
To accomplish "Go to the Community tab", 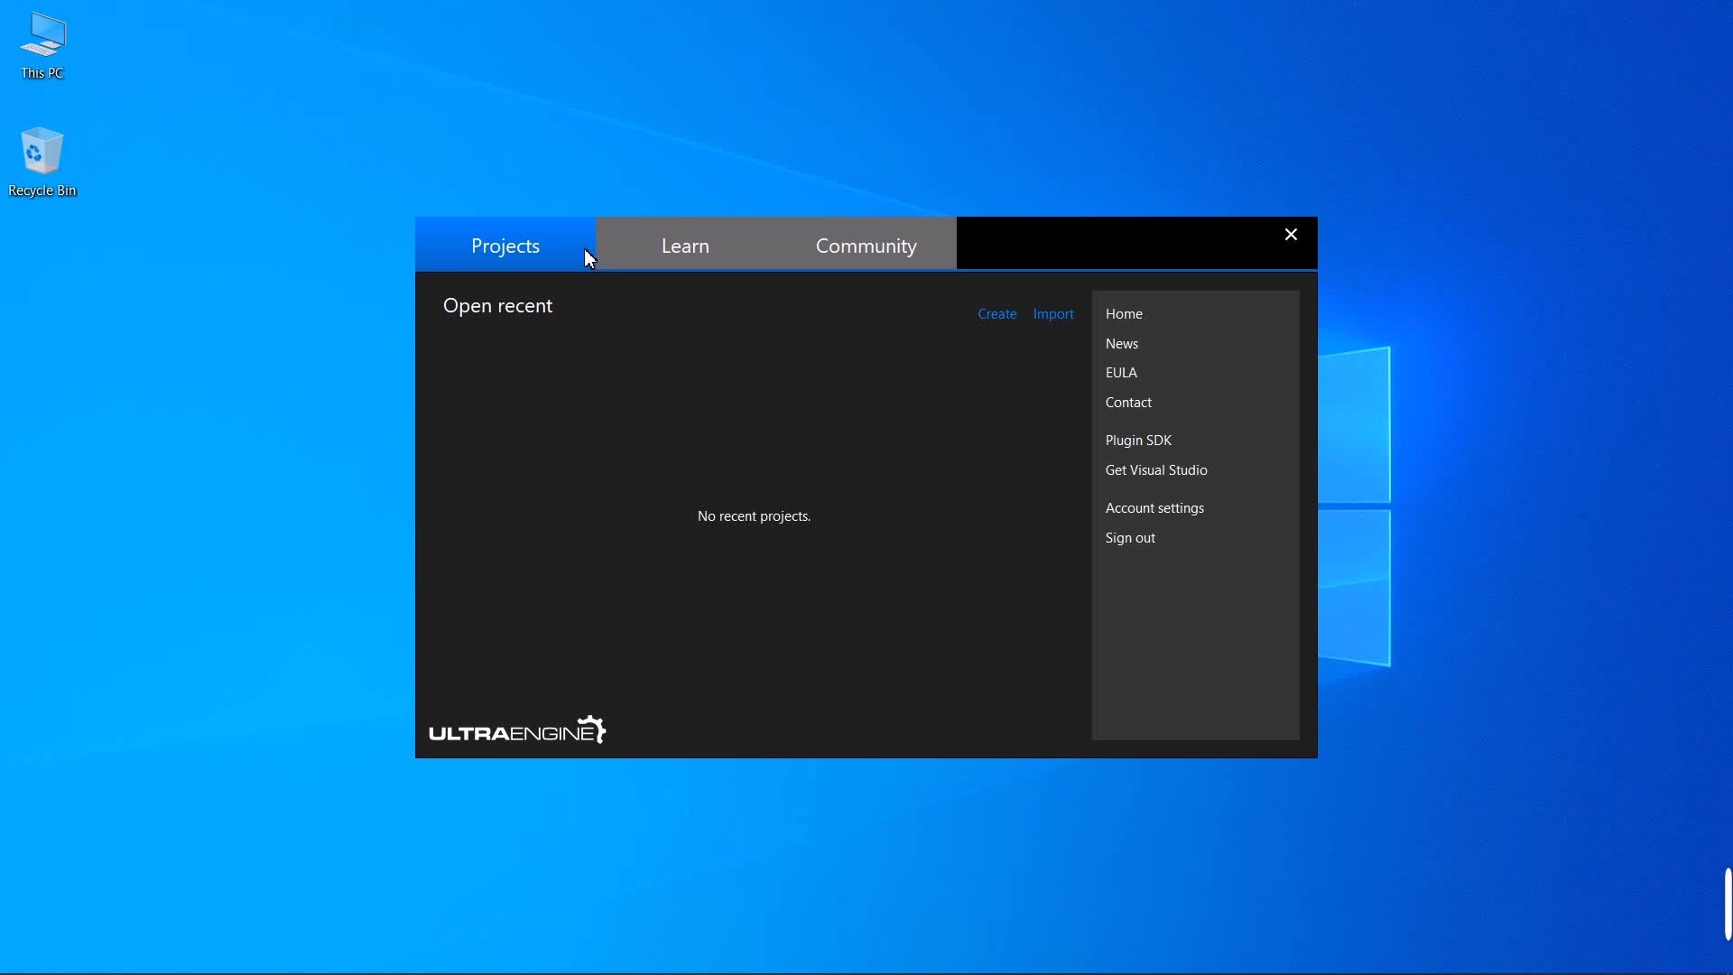I will [866, 246].
